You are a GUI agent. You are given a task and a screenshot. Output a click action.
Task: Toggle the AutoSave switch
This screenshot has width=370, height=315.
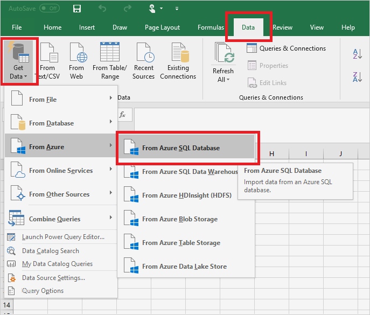(50, 9)
